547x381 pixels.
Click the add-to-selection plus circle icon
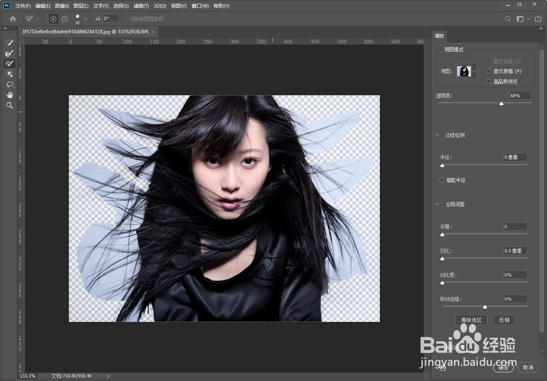click(x=53, y=19)
